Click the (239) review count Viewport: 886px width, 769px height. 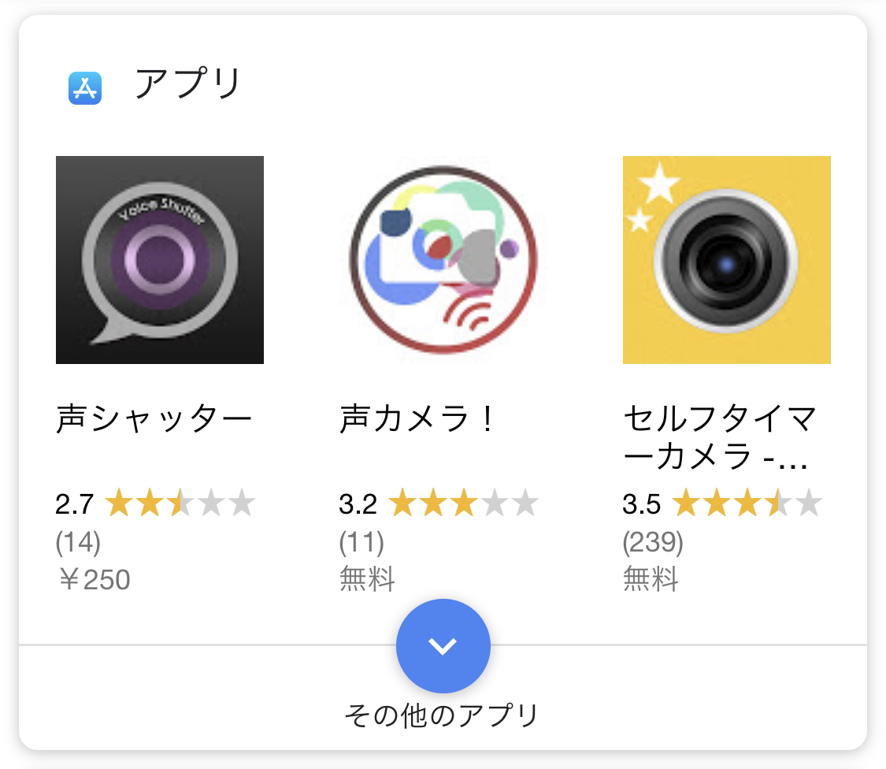[x=653, y=542]
